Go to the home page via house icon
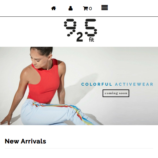Screen dimensions: 158x158 (x=53, y=8)
